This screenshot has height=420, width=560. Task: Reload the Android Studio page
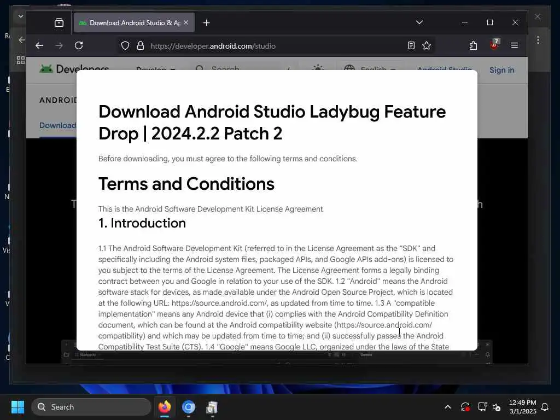click(79, 45)
